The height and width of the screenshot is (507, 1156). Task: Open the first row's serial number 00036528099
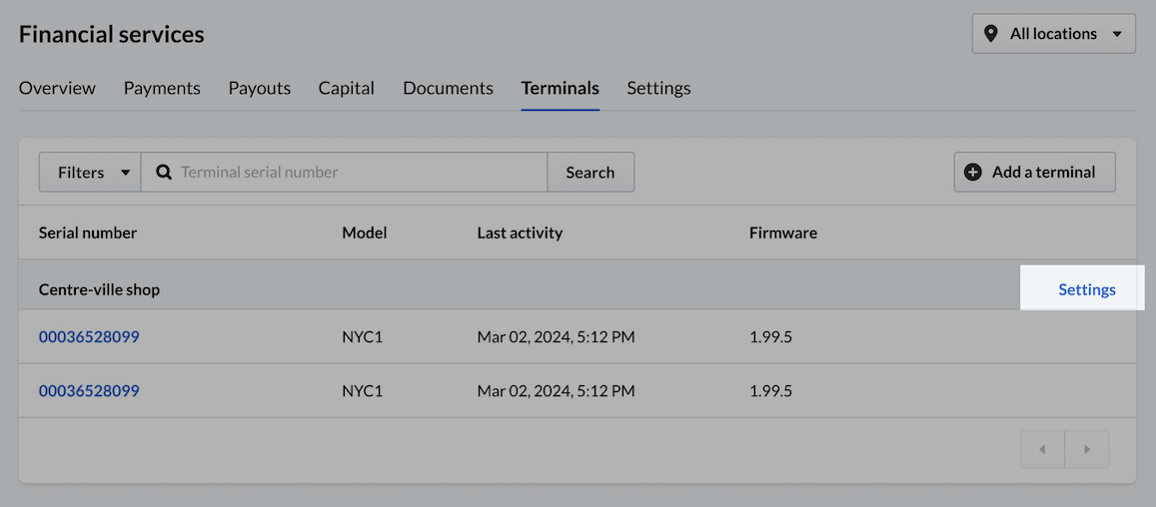[89, 337]
